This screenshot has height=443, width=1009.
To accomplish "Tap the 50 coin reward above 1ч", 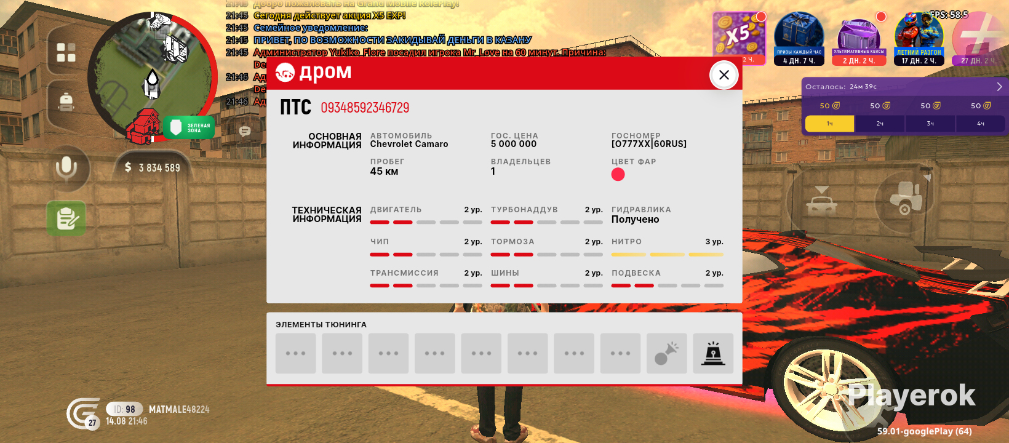I will (x=829, y=106).
